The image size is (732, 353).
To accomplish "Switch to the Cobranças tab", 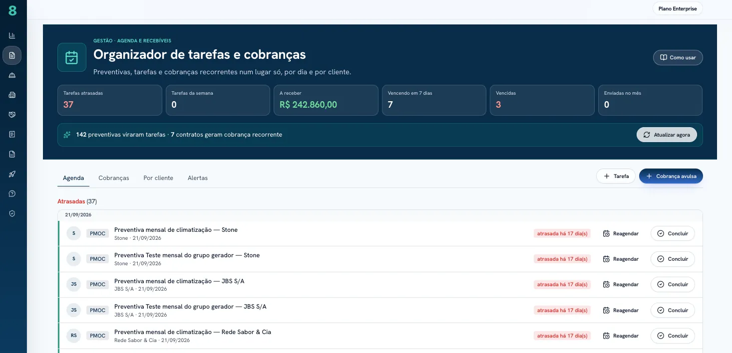I will click(x=114, y=178).
